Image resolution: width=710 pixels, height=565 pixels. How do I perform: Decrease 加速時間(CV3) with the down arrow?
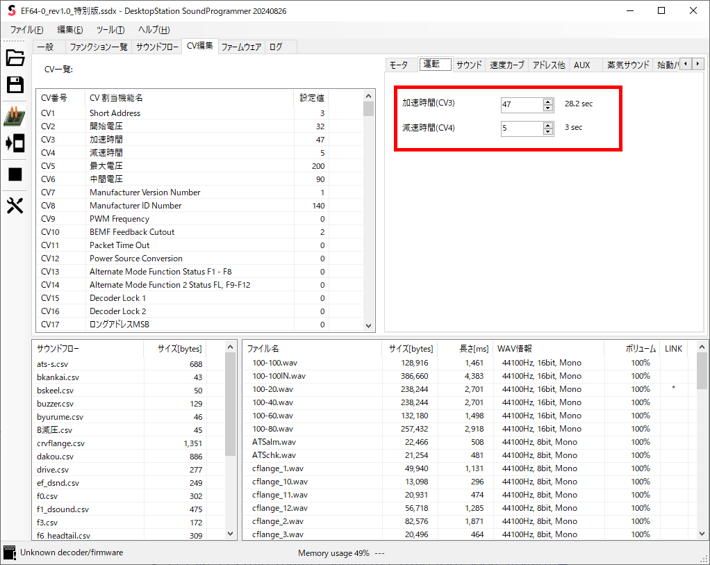pyautogui.click(x=548, y=108)
